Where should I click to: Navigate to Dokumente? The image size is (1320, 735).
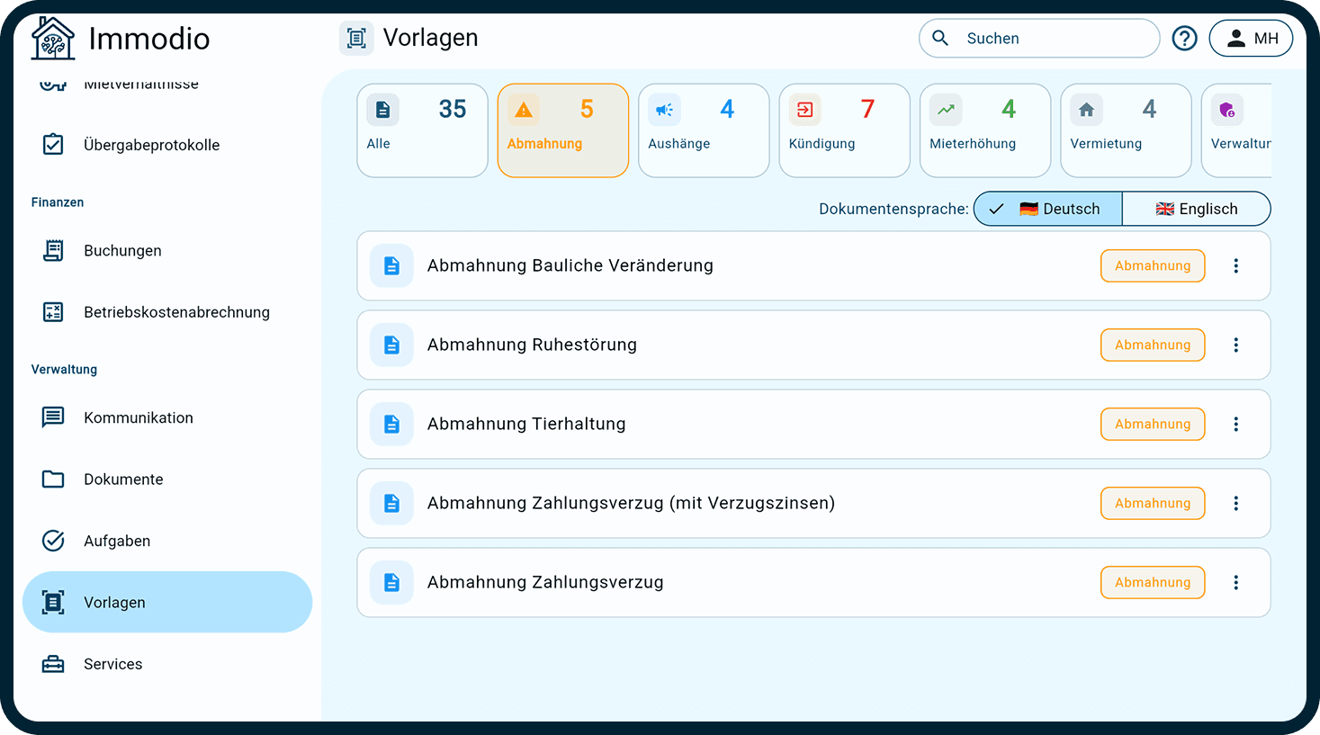pyautogui.click(x=167, y=480)
